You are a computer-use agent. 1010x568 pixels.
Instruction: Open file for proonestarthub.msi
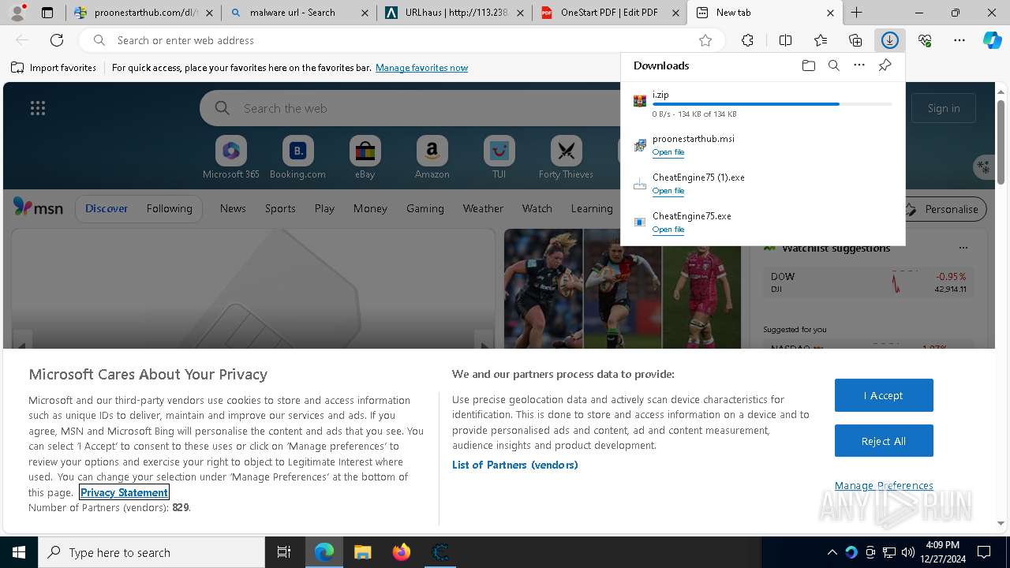668,152
